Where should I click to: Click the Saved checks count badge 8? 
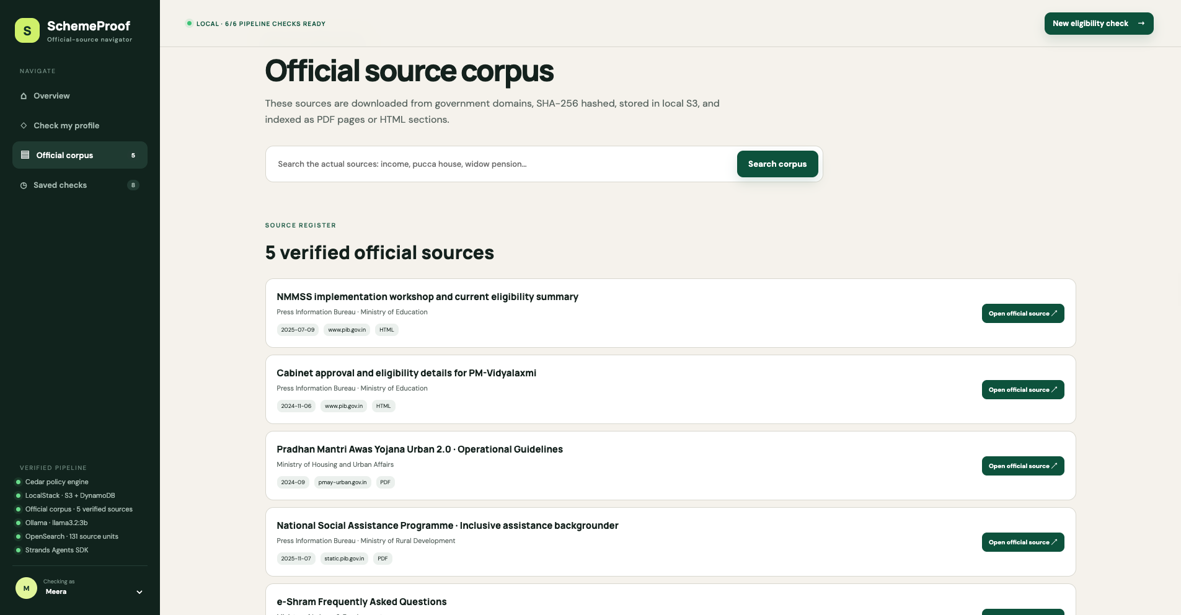tap(133, 185)
